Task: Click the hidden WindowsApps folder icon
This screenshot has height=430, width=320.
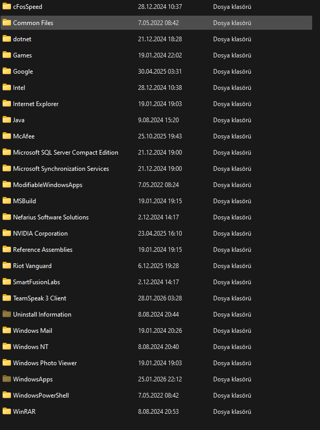Action: (x=7, y=378)
